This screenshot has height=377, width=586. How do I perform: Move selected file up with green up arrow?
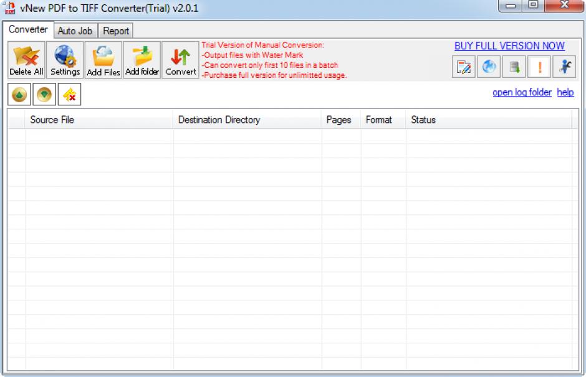(x=19, y=95)
